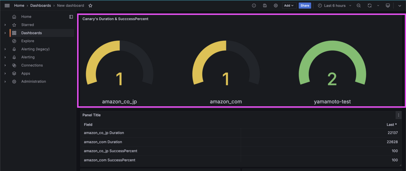Click the Alerting (legacy) bell icon
The height and width of the screenshot is (171, 406).
(x=14, y=49)
